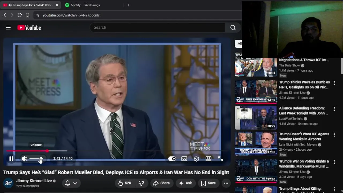
Task: Go forward in the browser
Action: click(x=12, y=15)
